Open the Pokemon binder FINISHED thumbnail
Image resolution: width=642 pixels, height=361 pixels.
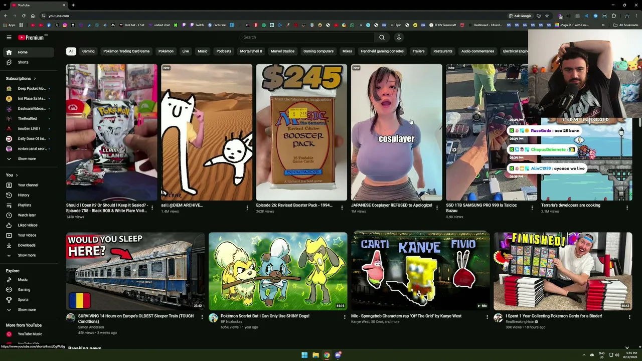click(563, 271)
